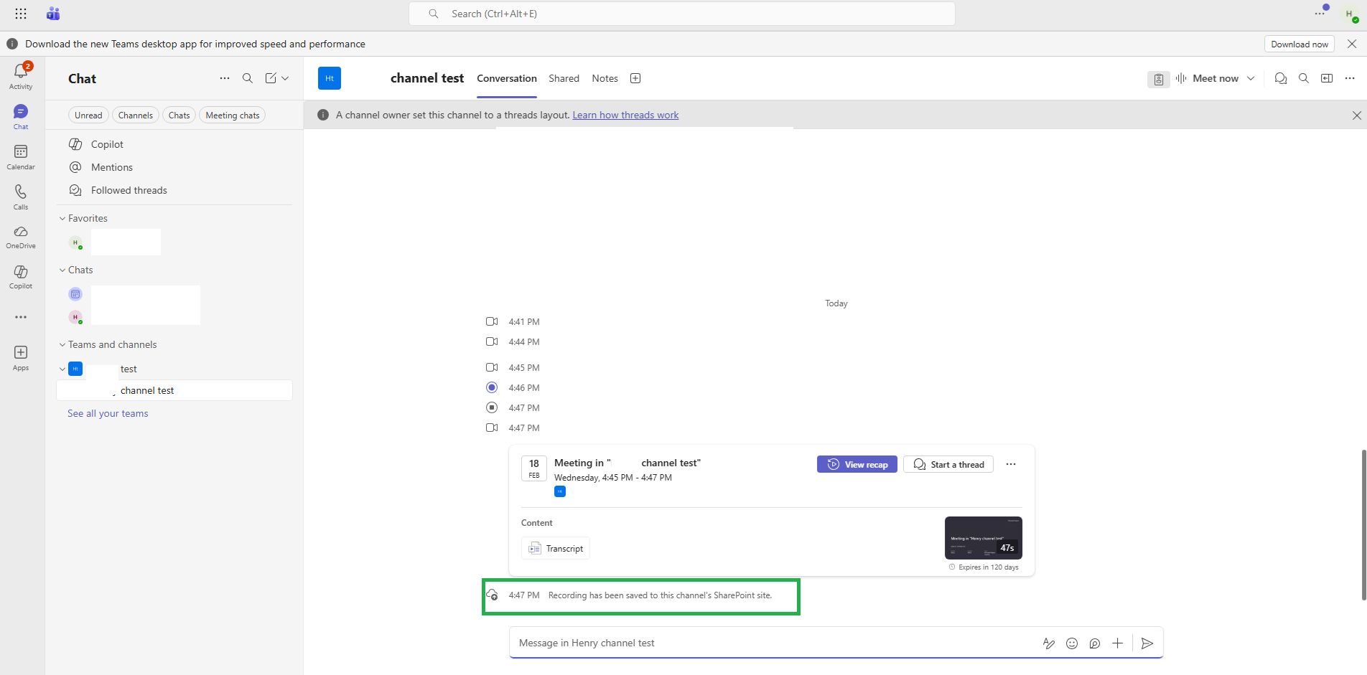The image size is (1367, 675).
Task: Open the Transcript file
Action: pos(556,548)
